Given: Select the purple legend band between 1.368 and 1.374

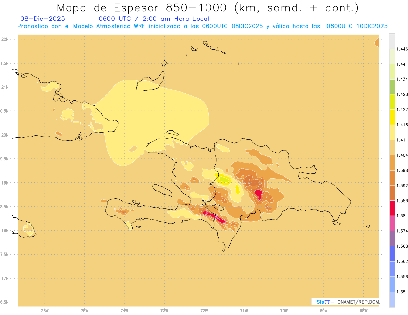Looking at the screenshot, I should click(392, 239).
